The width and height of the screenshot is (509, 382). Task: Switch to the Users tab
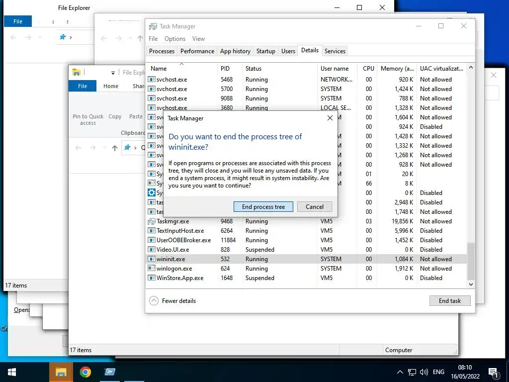(x=288, y=51)
